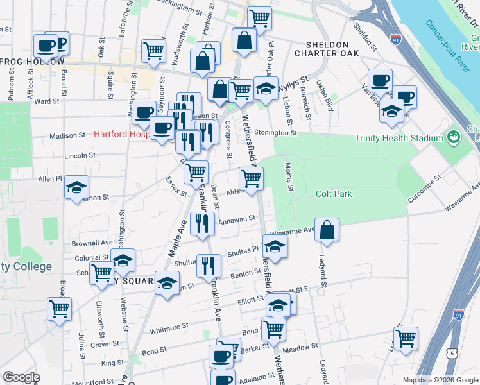This screenshot has height=385, width=480.
Task: Select shopping cart marker on Broad St south
Action: coord(60,309)
